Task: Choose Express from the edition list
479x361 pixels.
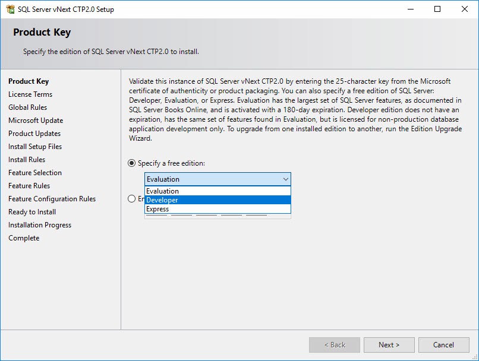Action: coord(218,209)
